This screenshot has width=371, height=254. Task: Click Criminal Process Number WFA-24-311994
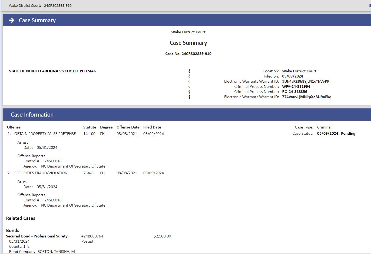296,86
